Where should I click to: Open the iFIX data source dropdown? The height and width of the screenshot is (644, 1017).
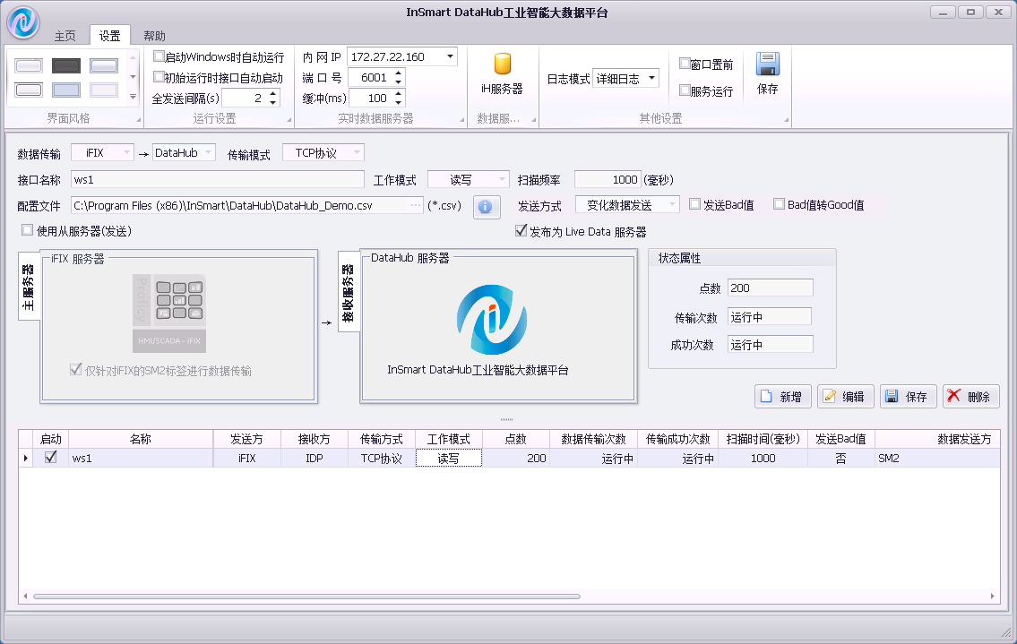tap(126, 152)
